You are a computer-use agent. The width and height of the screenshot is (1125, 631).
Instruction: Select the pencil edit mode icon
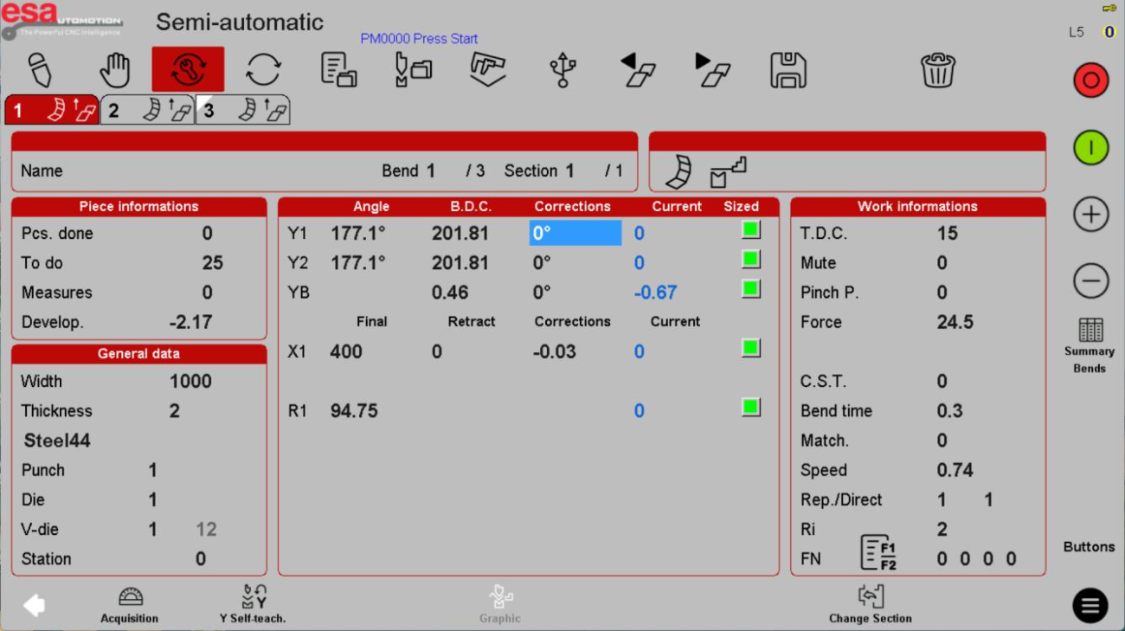(41, 69)
